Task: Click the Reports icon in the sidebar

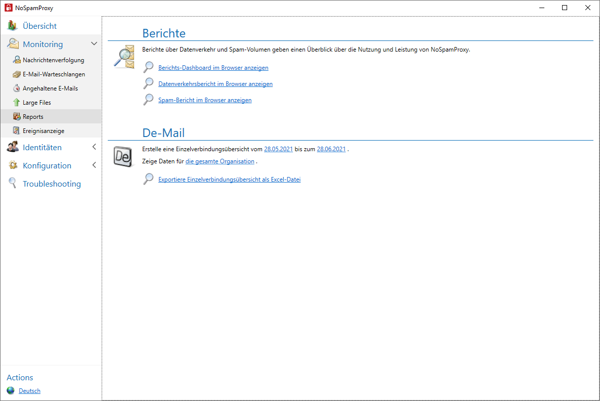Action: point(17,116)
